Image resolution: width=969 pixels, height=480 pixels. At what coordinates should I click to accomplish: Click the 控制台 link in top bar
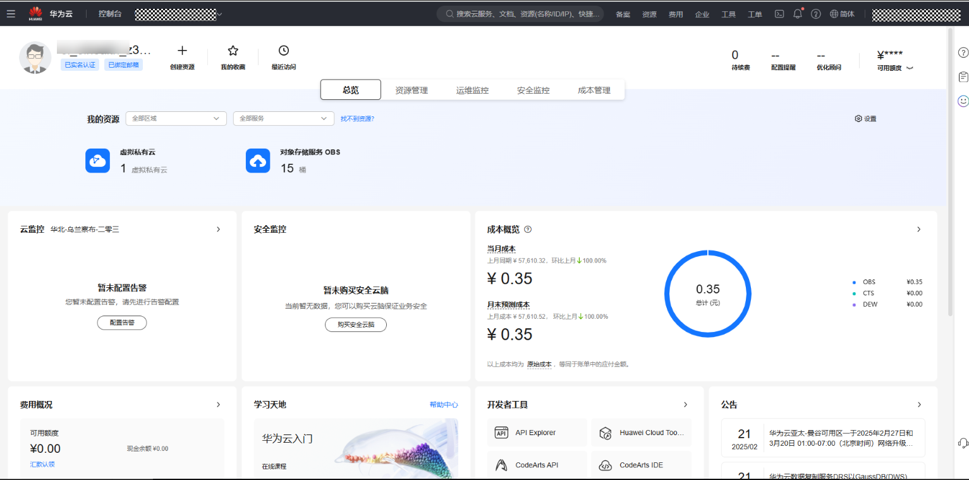[x=110, y=13]
